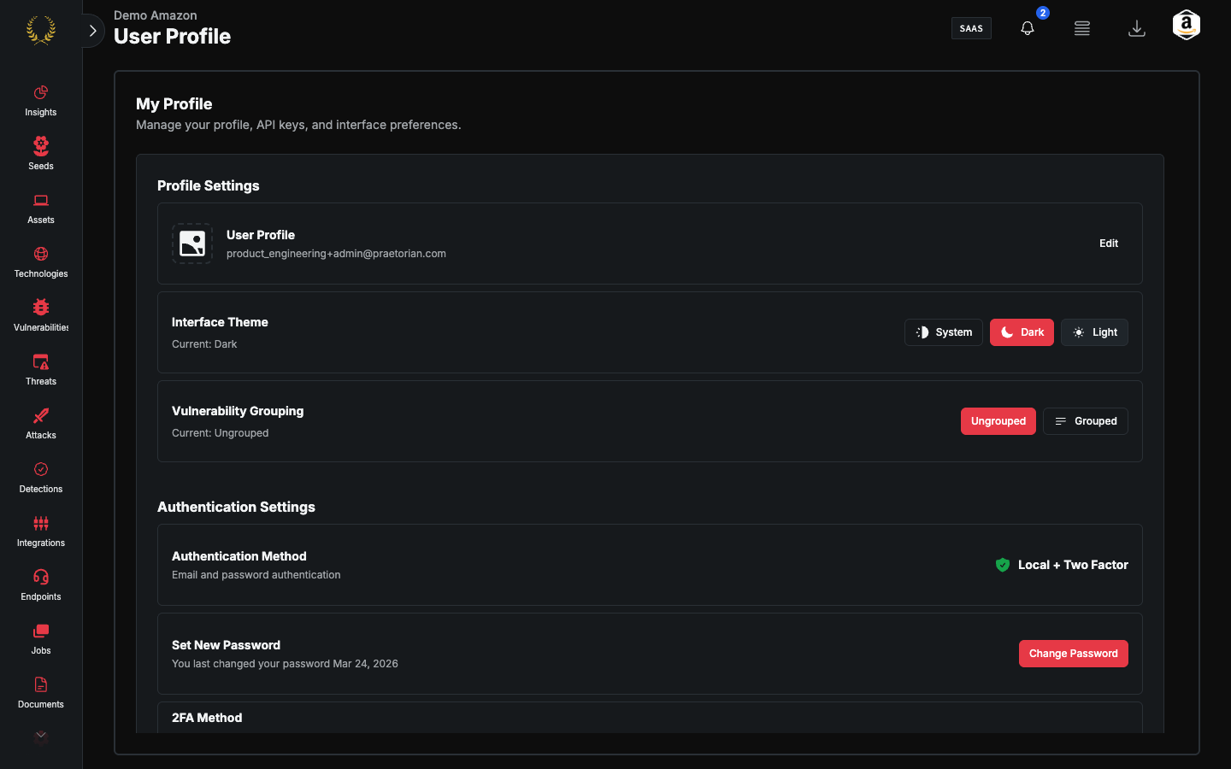Edit the User Profile details
Image resolution: width=1231 pixels, height=769 pixels.
click(x=1109, y=244)
